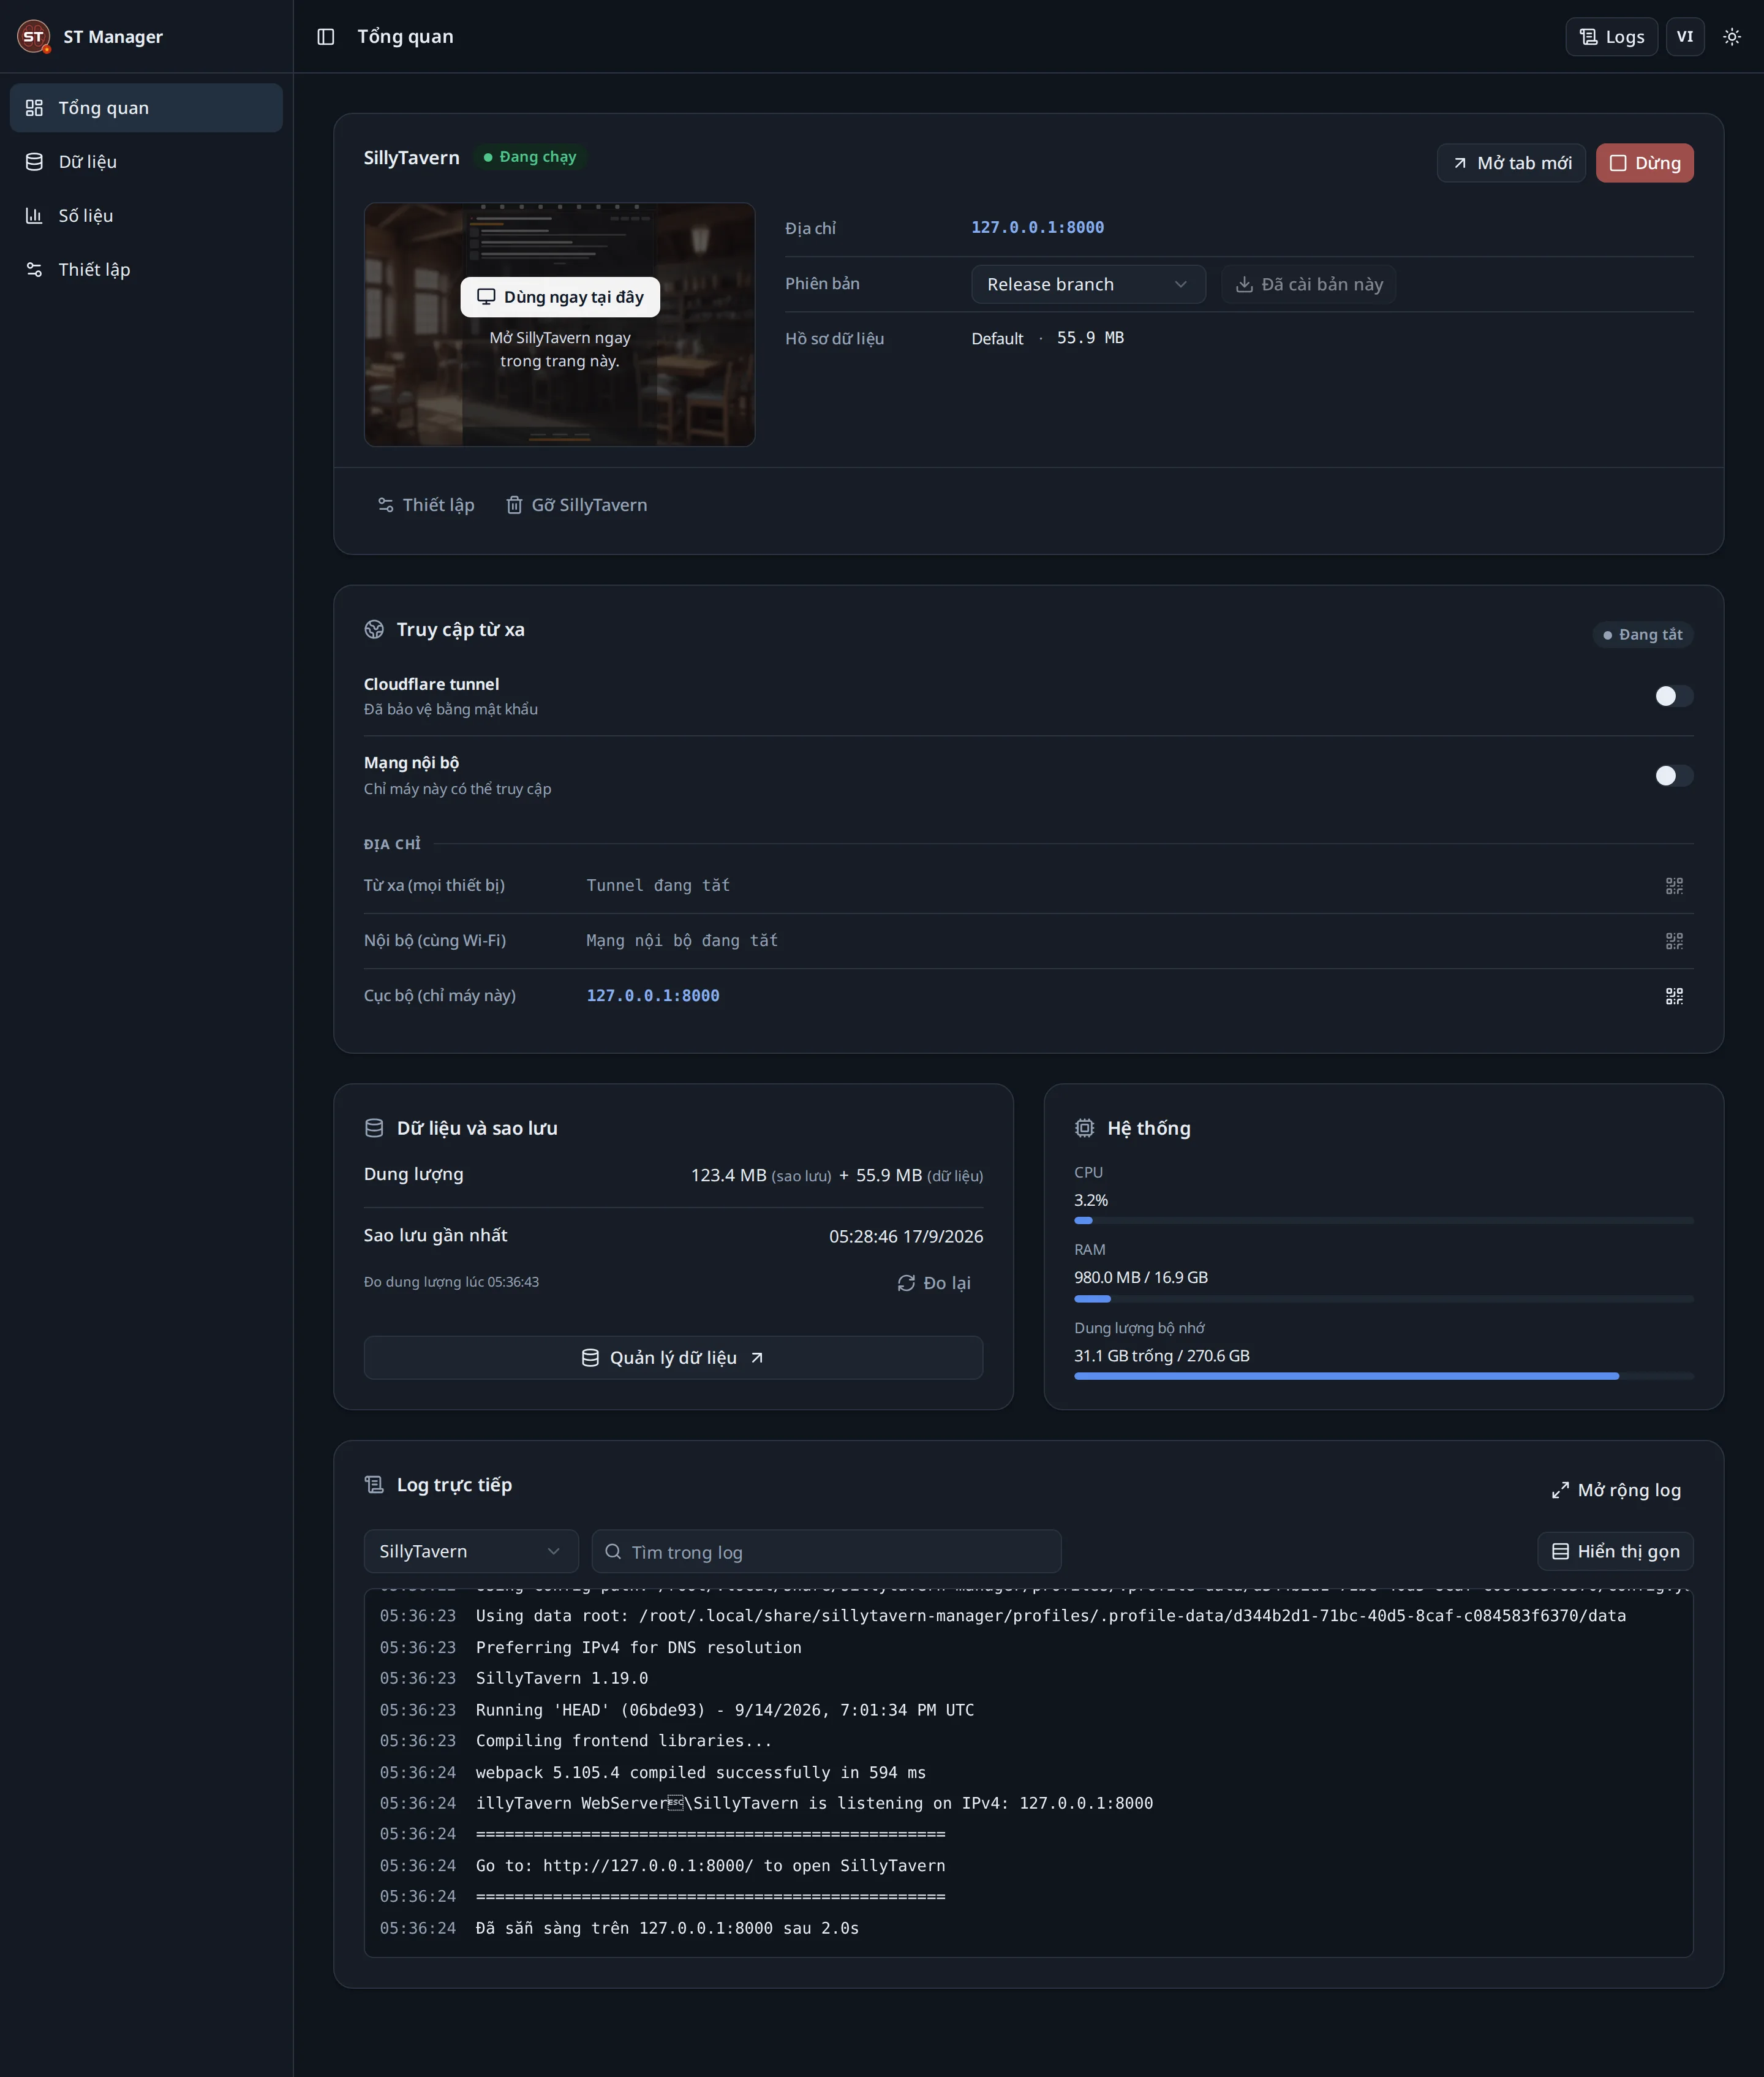Toggle Hiển thị gọn compact log view
Viewport: 1764px width, 2077px height.
(x=1615, y=1552)
